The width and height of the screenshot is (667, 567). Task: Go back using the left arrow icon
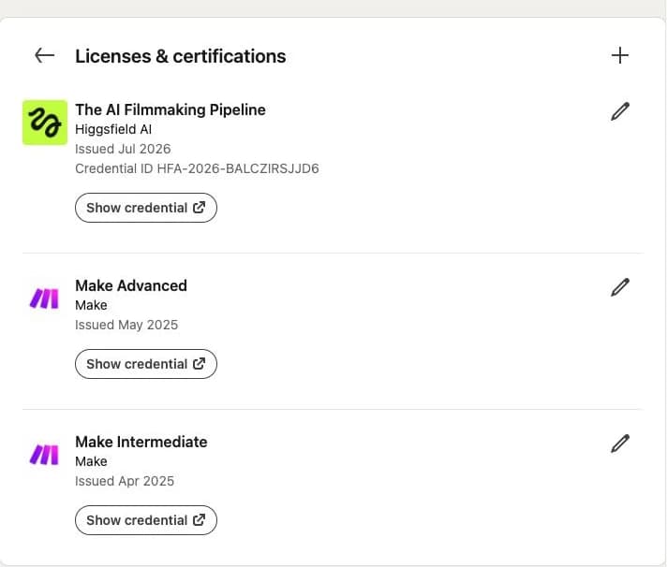45,55
